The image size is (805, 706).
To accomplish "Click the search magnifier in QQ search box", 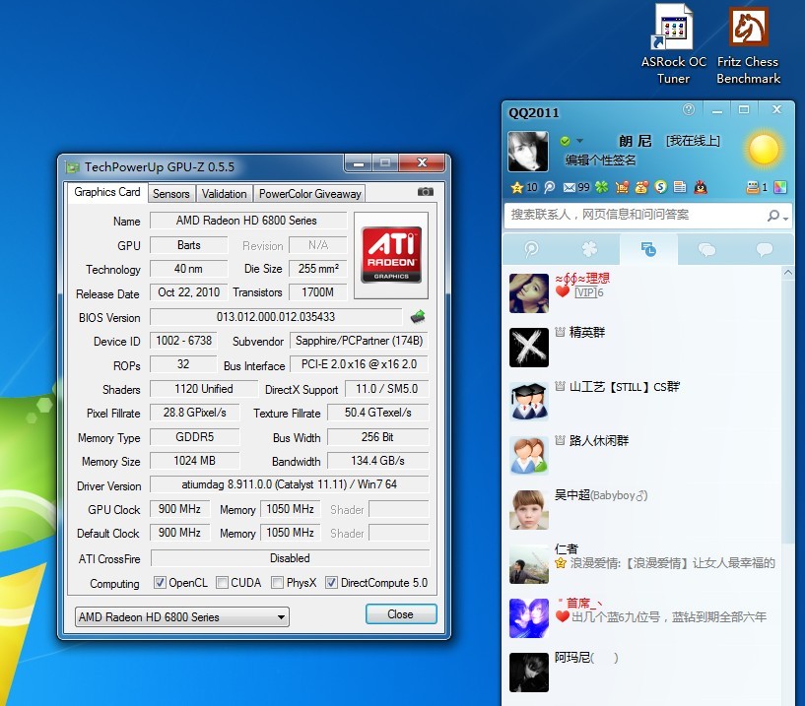I will click(773, 216).
